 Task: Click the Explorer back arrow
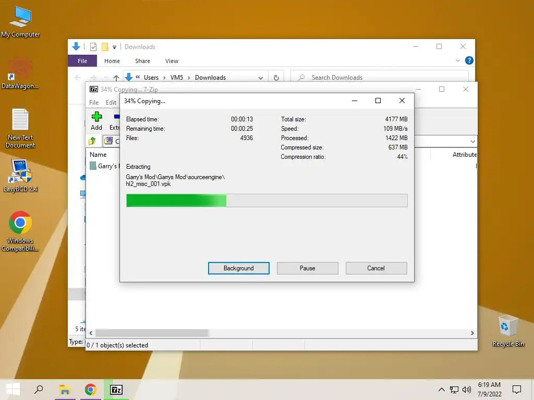coord(78,78)
